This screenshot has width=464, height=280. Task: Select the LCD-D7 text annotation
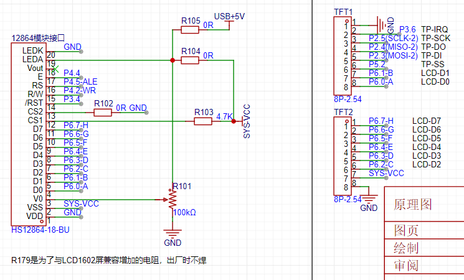[x=427, y=121]
